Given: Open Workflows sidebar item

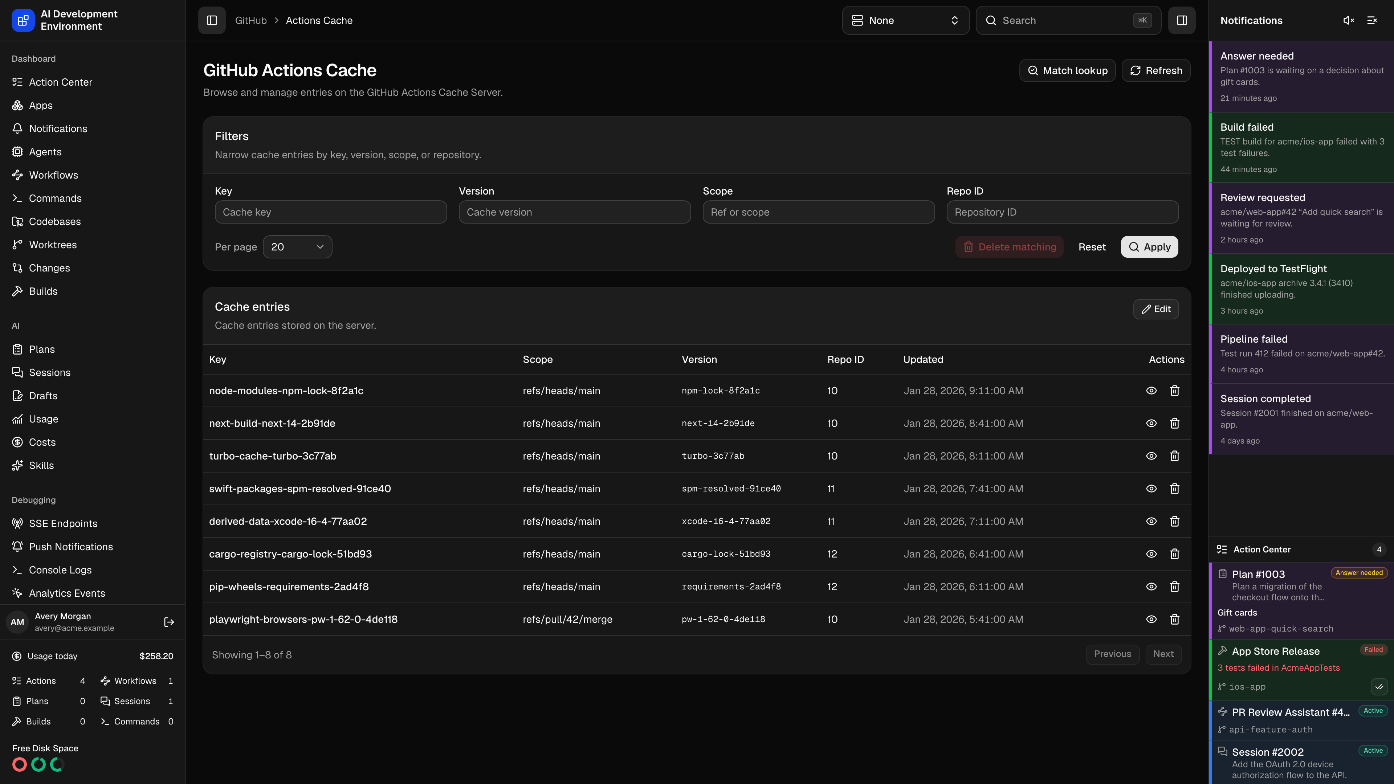Looking at the screenshot, I should tap(93, 175).
